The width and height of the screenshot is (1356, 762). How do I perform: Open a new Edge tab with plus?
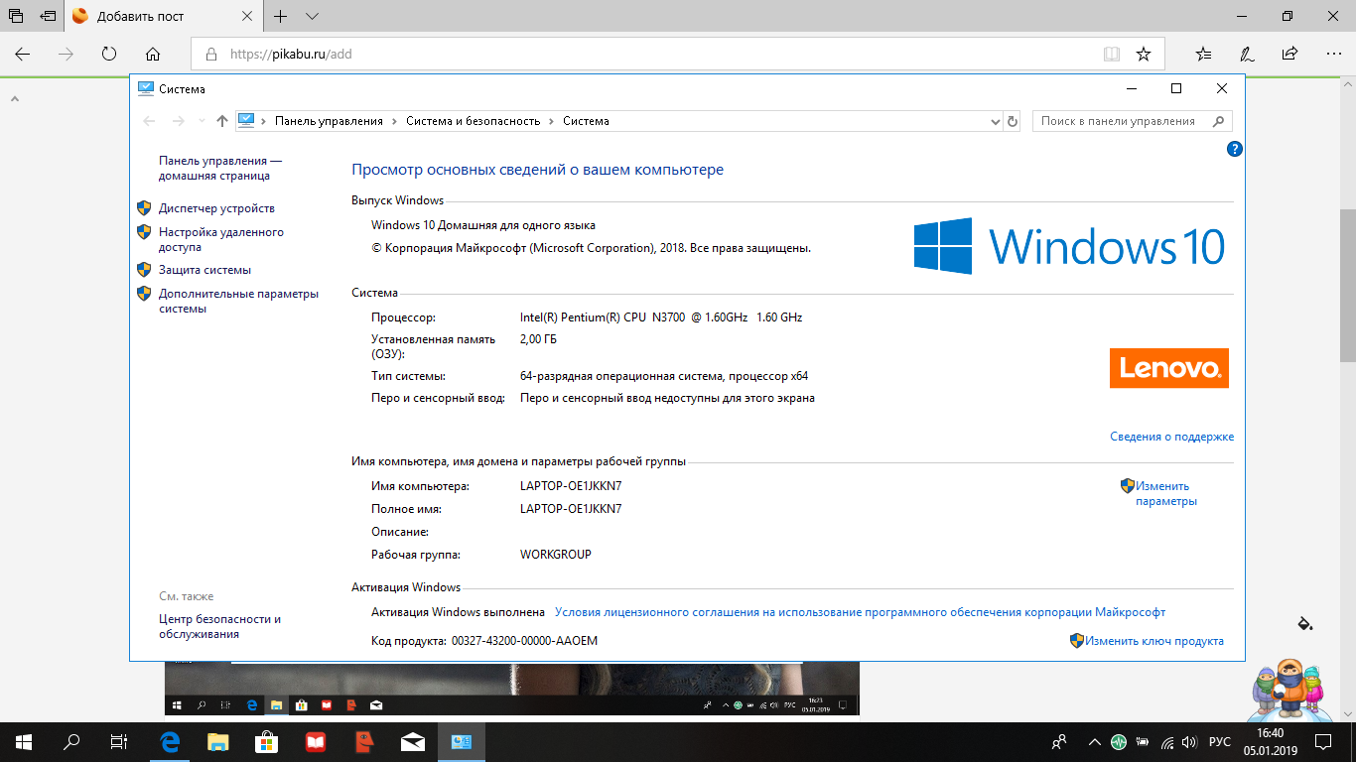(281, 17)
